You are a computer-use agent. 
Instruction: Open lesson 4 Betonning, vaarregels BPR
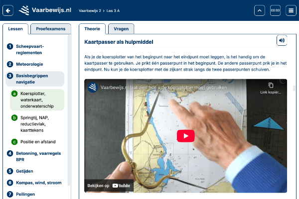coord(35,156)
